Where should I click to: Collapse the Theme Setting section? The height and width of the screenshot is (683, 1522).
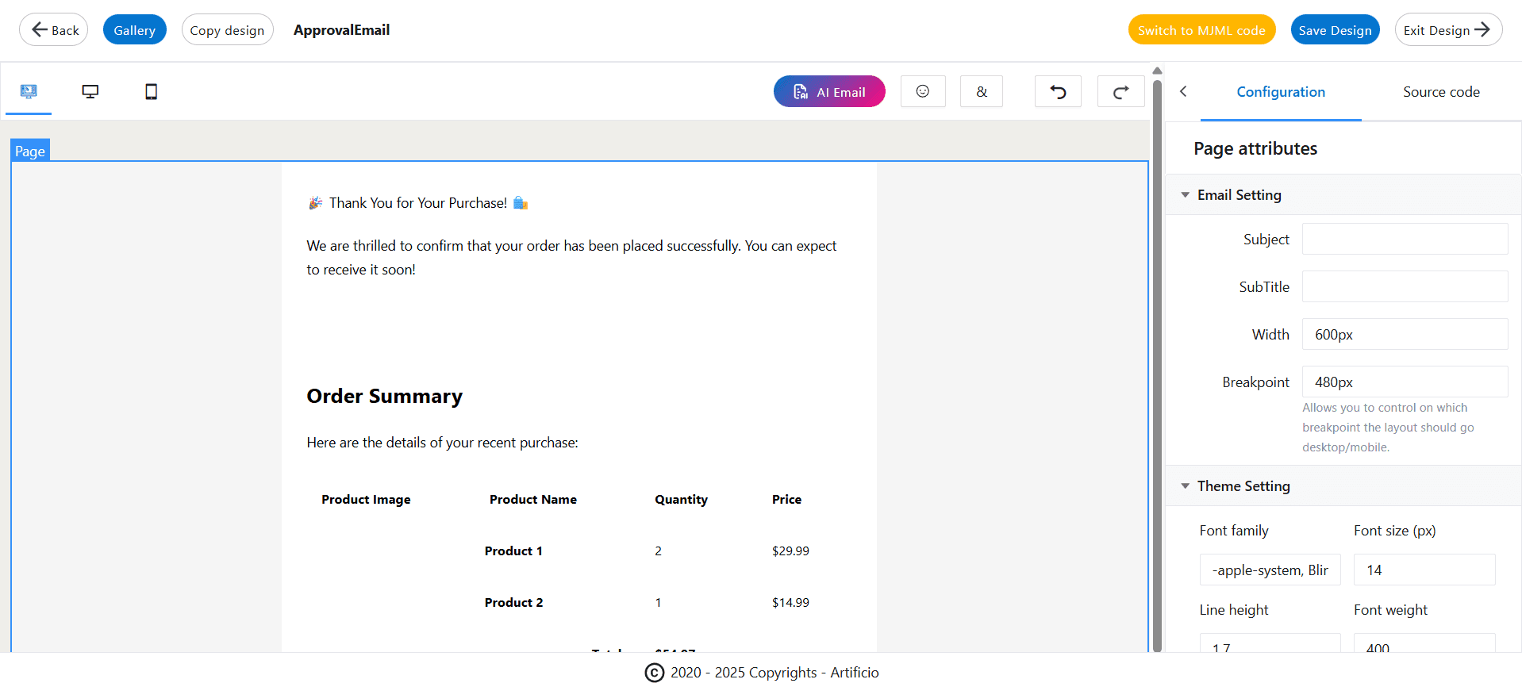click(x=1185, y=486)
